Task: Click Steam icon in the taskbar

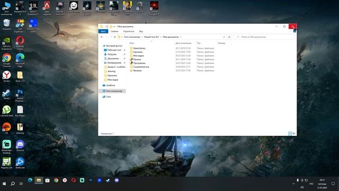Action: 108,180
